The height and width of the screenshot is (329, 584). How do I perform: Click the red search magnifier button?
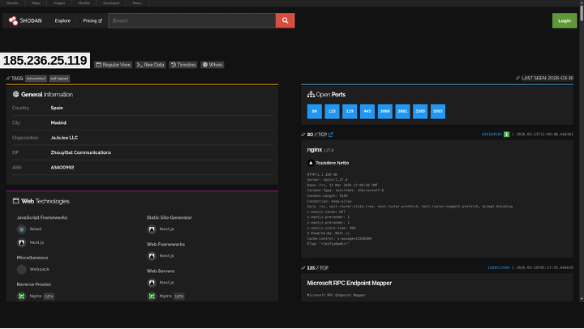(285, 21)
